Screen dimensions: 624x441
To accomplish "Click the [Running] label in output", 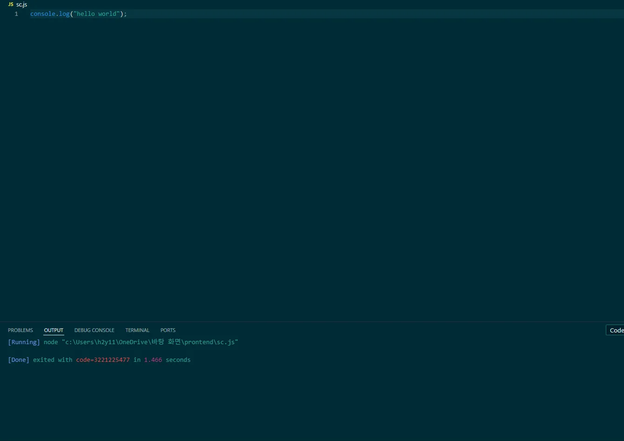I will pos(24,342).
